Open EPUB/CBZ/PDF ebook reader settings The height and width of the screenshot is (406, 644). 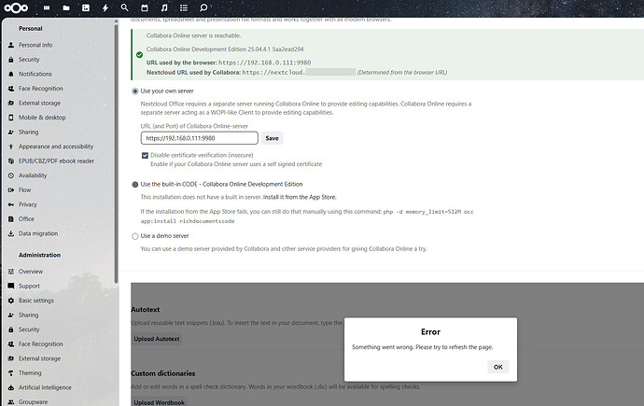click(56, 161)
